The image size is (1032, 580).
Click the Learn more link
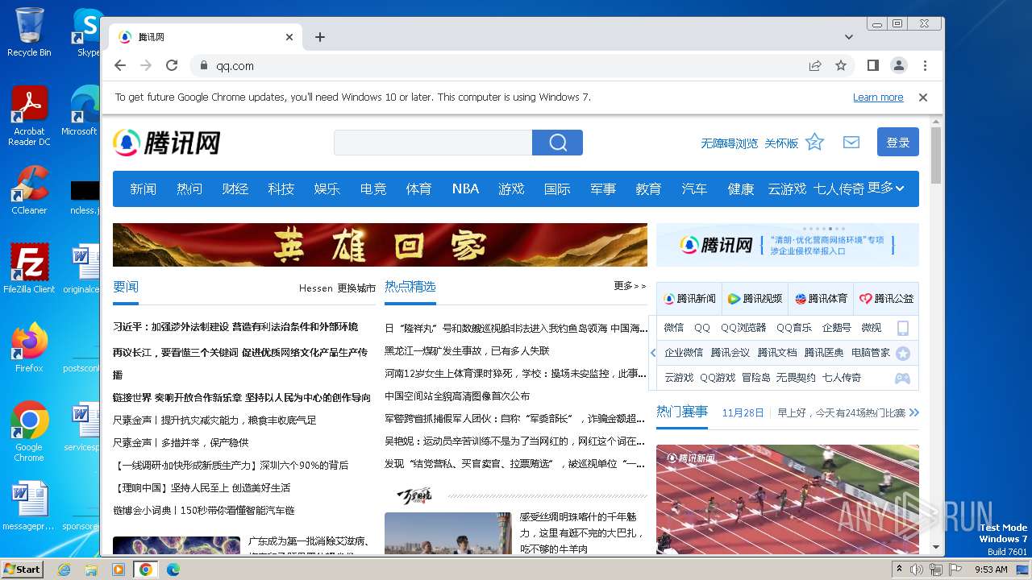point(878,97)
